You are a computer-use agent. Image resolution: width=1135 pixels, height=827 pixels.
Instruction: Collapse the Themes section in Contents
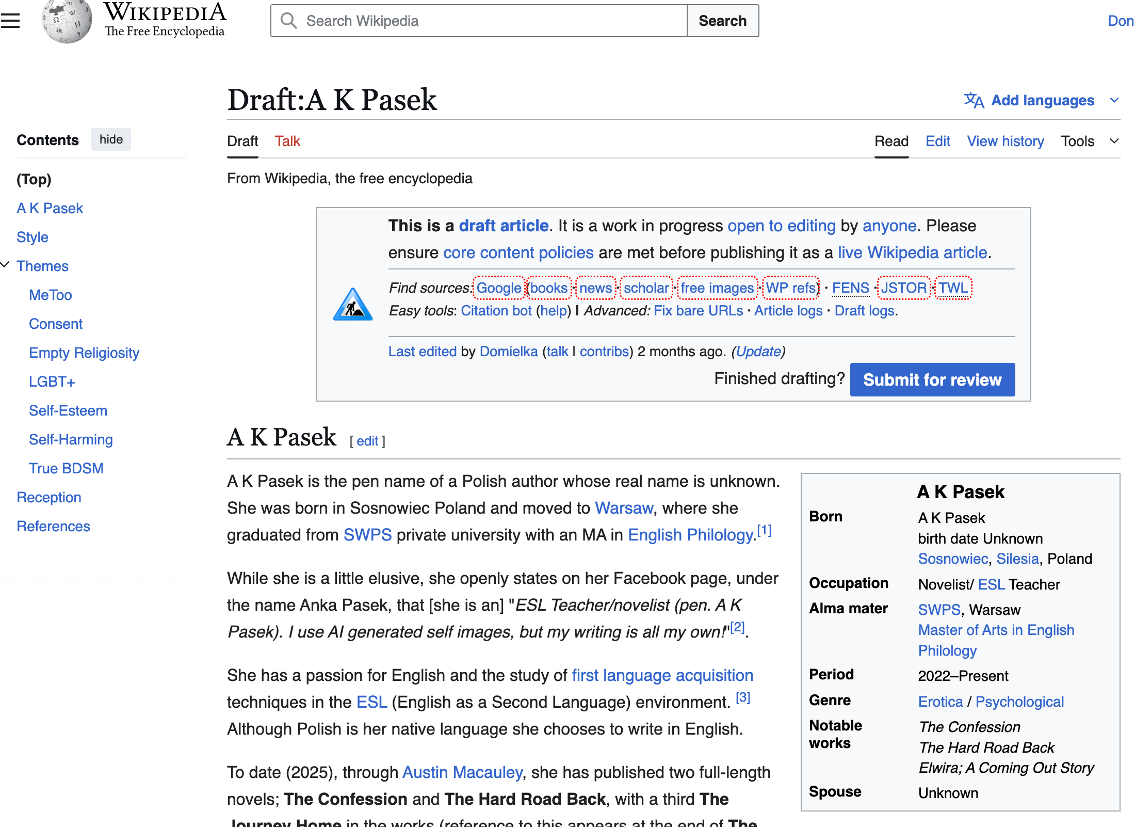pos(5,265)
